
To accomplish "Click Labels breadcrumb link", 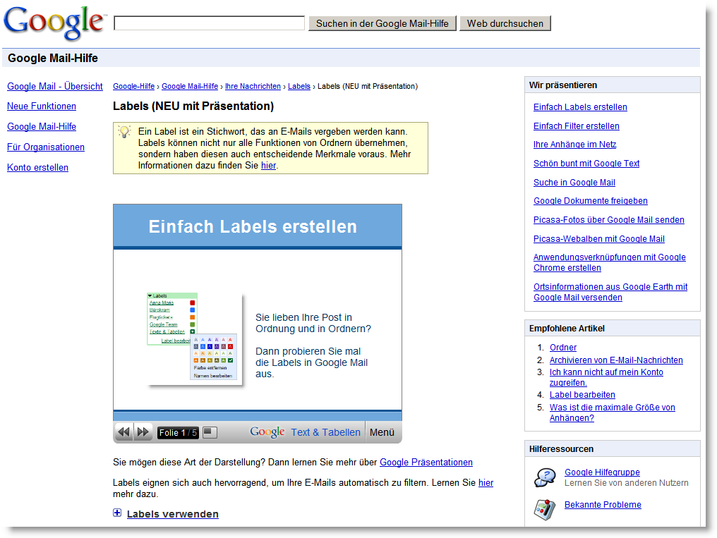I will pos(299,86).
